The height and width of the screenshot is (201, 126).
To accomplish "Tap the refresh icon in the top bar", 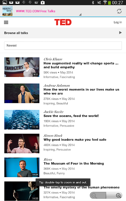I will (119, 11).
